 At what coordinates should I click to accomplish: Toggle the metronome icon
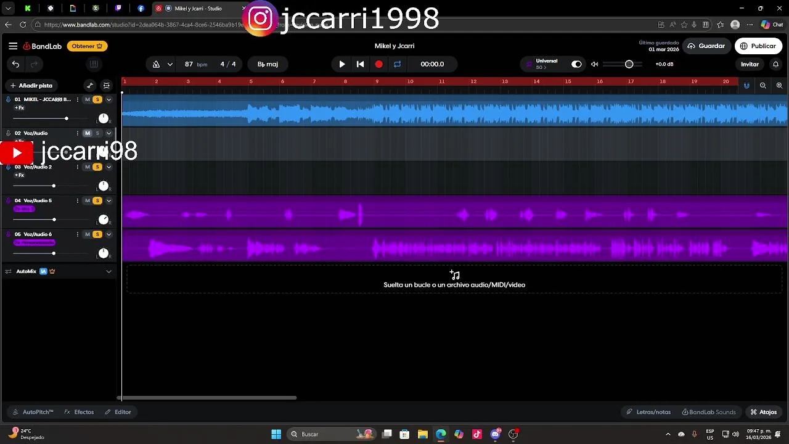156,64
